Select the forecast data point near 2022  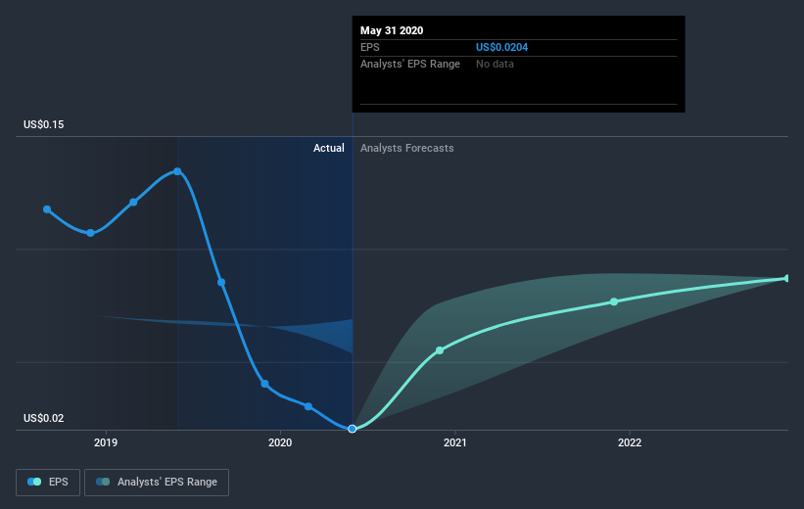614,301
